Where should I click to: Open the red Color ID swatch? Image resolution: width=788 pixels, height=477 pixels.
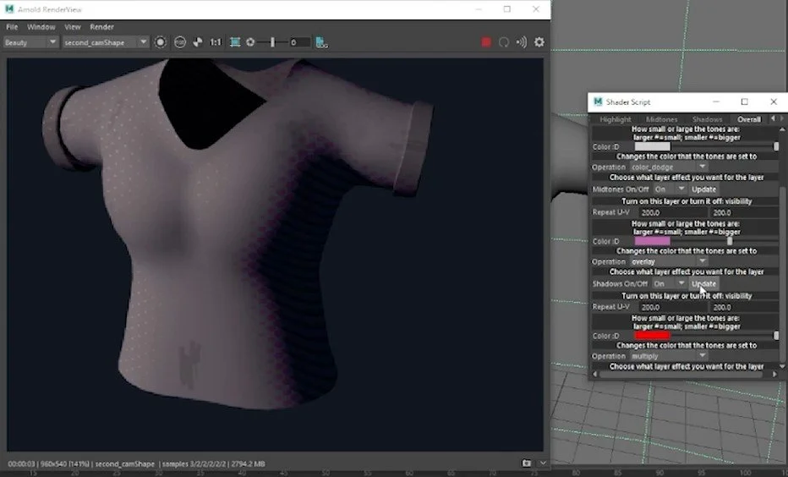point(653,335)
